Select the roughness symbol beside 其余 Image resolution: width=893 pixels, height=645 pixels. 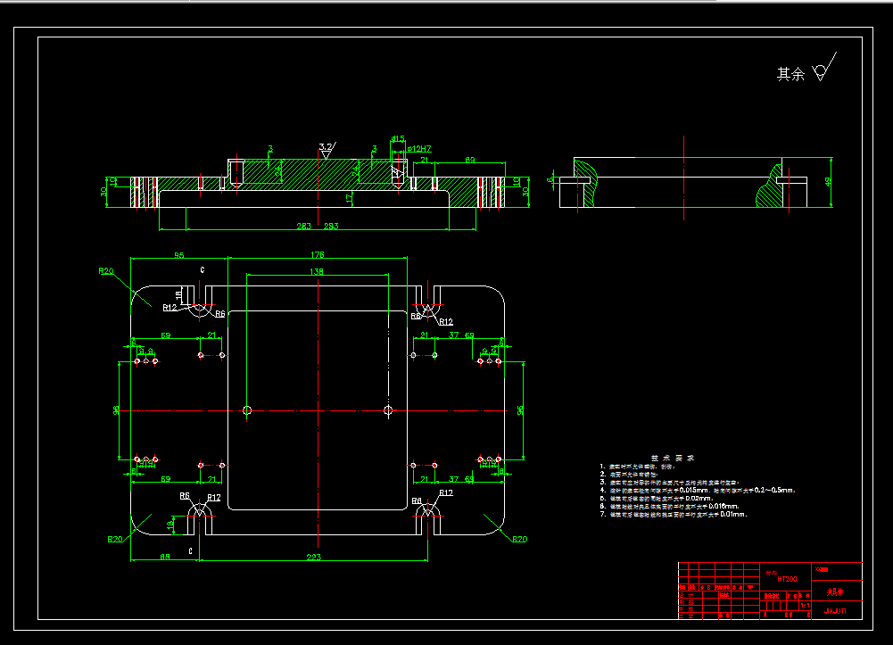coord(824,67)
